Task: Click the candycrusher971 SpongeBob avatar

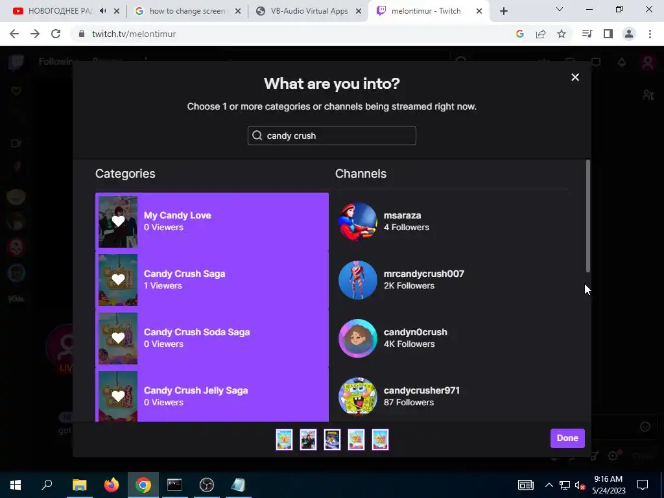Action: (x=358, y=397)
